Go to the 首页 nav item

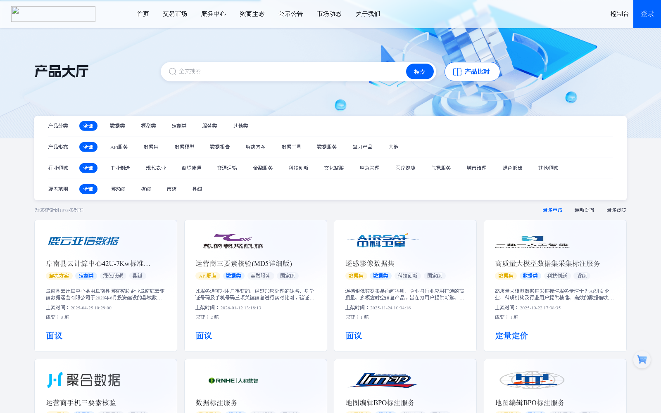pyautogui.click(x=143, y=14)
